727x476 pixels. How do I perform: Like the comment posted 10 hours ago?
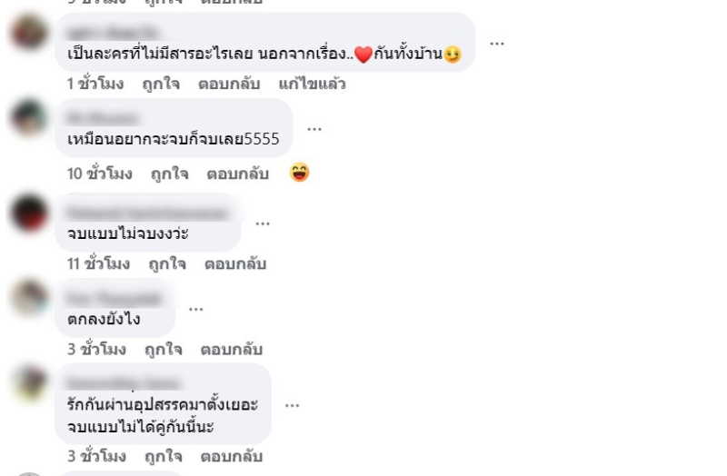(170, 174)
